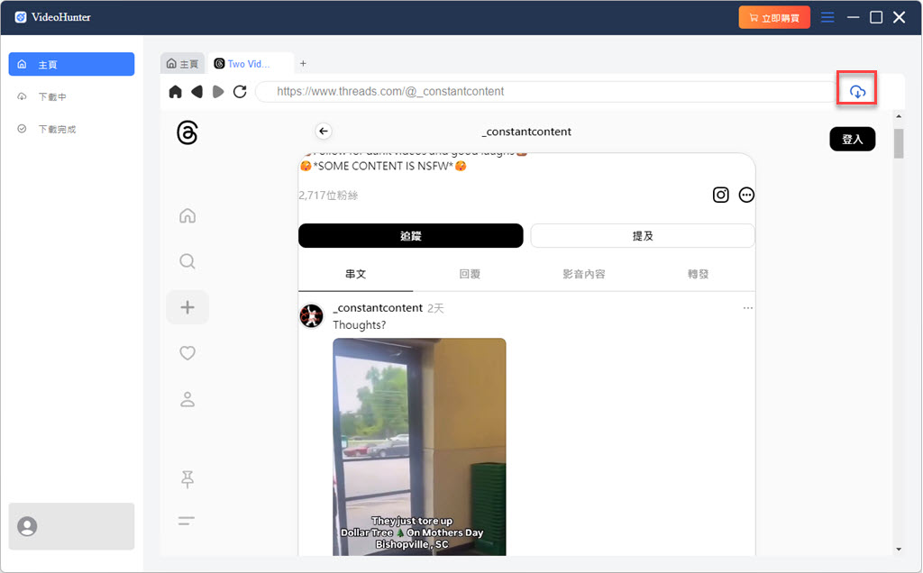
Task: Open the Dollar Tree video thumbnail
Action: (419, 447)
